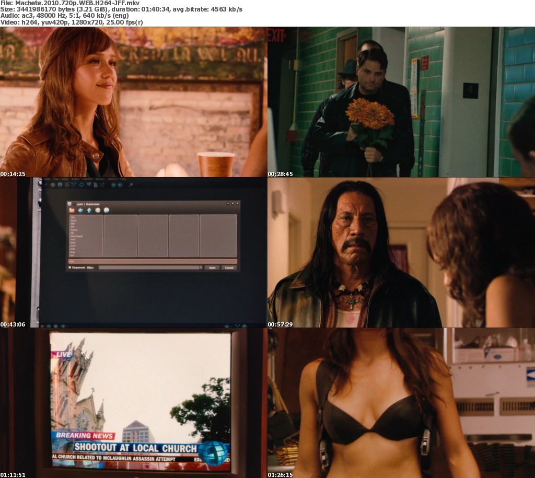Click the 'Video: h264, yuv420p' info line
The image size is (535, 478).
tap(71, 22)
